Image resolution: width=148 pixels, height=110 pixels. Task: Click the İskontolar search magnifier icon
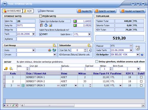(89, 45)
